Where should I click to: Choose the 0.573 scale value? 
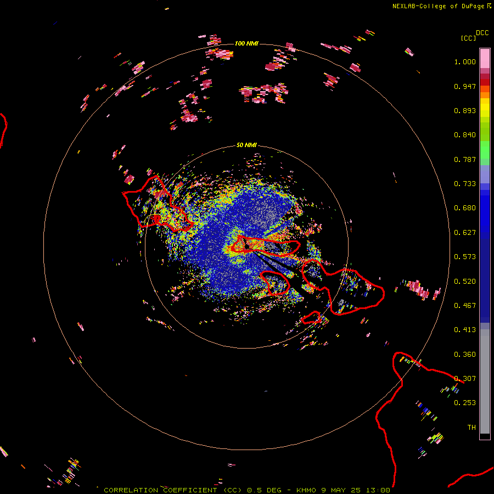[465, 257]
